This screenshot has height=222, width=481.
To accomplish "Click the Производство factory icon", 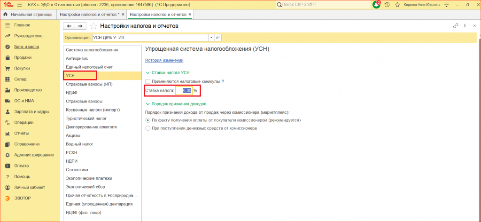I will coord(8,90).
